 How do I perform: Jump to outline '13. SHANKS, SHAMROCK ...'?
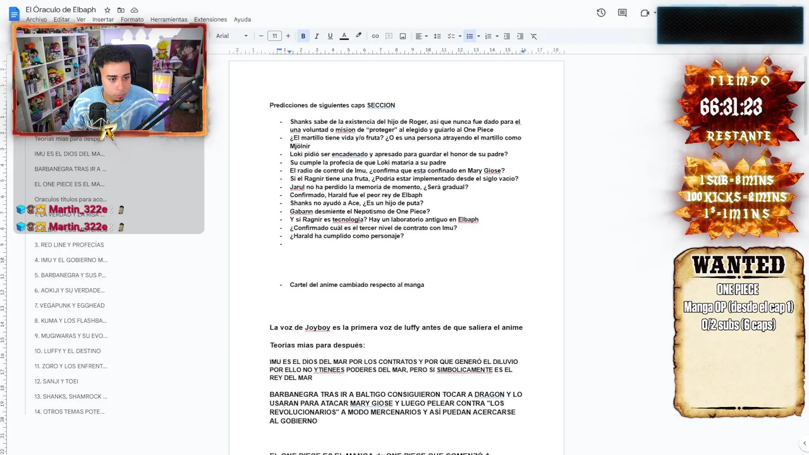click(71, 396)
